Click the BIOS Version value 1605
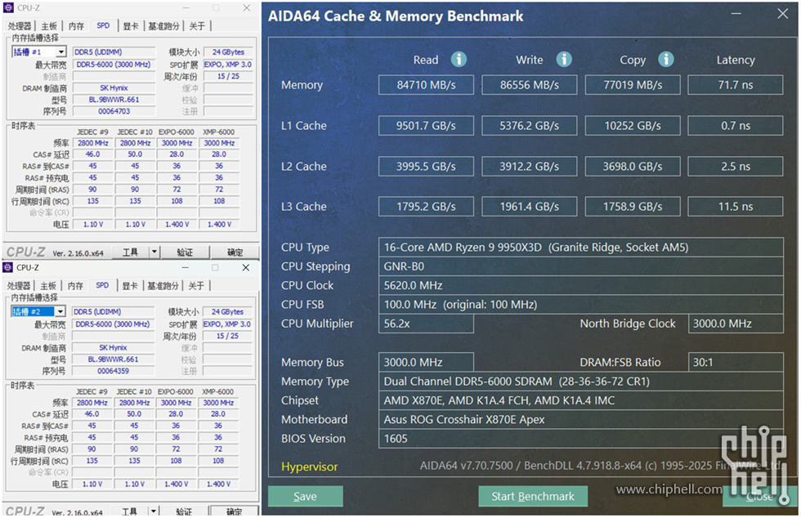 point(581,438)
